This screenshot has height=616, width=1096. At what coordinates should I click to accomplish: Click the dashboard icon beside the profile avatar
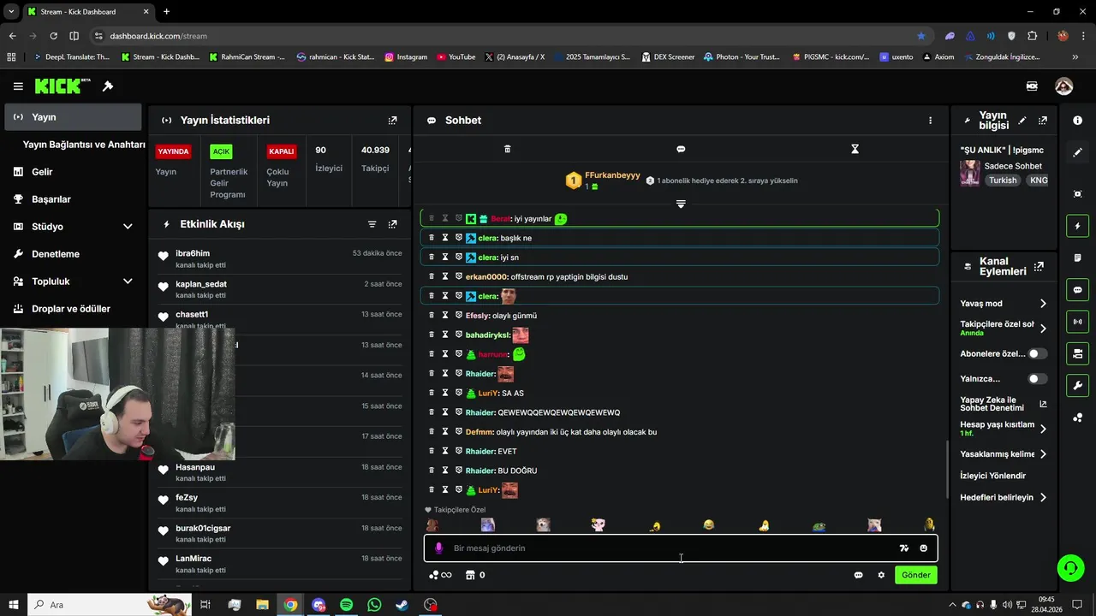tap(1032, 86)
